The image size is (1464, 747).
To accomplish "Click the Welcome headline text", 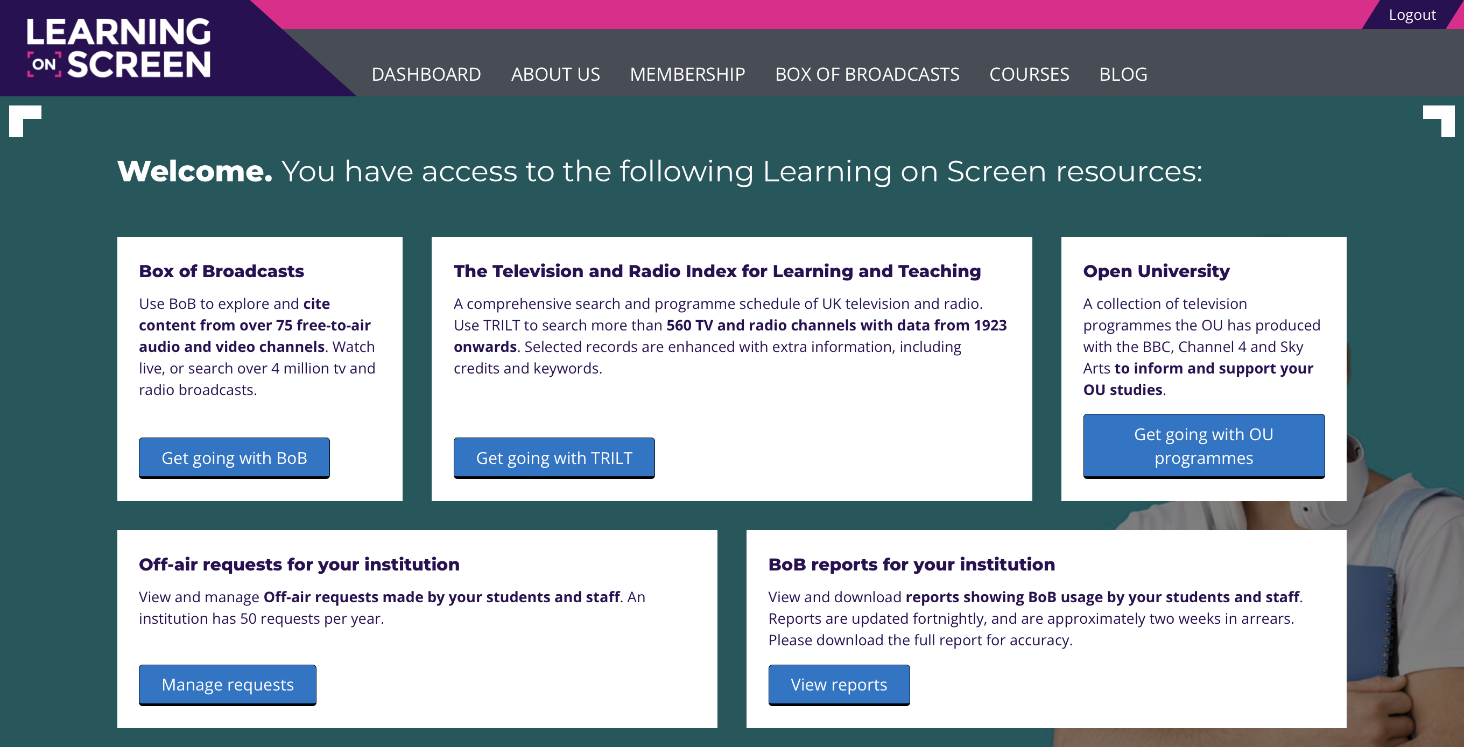I will pyautogui.click(x=660, y=171).
